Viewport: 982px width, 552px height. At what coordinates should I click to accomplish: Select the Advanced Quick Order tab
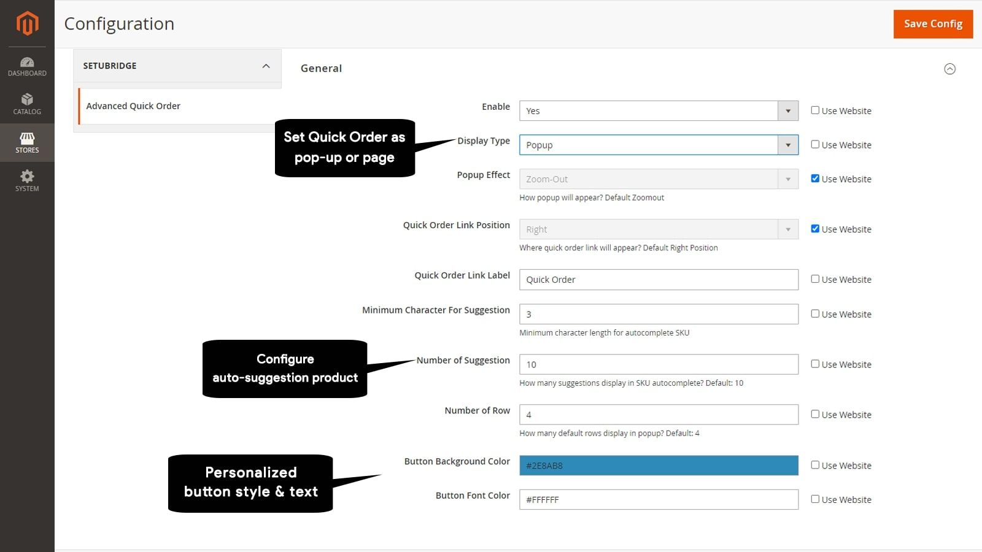pos(133,106)
